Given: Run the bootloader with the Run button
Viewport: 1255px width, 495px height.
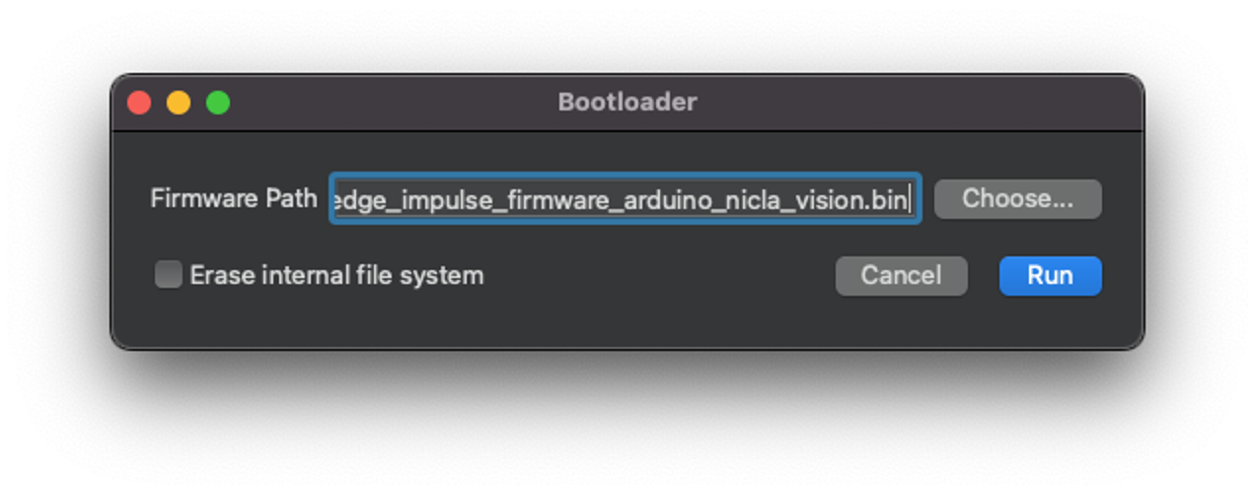Looking at the screenshot, I should (1050, 275).
